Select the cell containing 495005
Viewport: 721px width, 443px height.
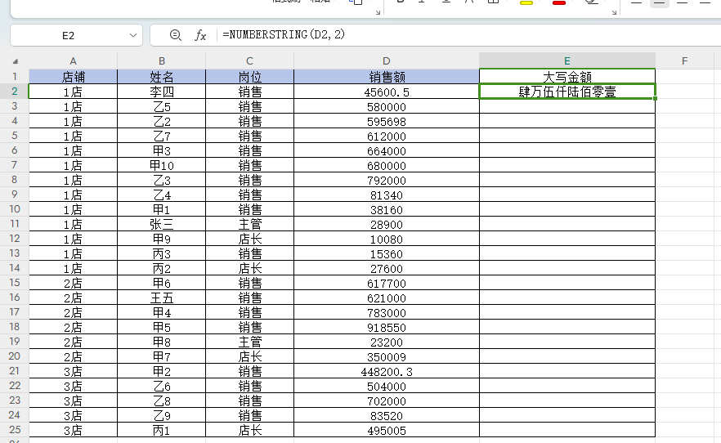tap(386, 430)
